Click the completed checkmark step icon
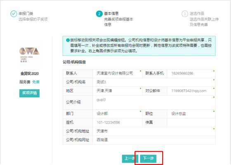The height and width of the screenshot is (165, 231). point(14,14)
